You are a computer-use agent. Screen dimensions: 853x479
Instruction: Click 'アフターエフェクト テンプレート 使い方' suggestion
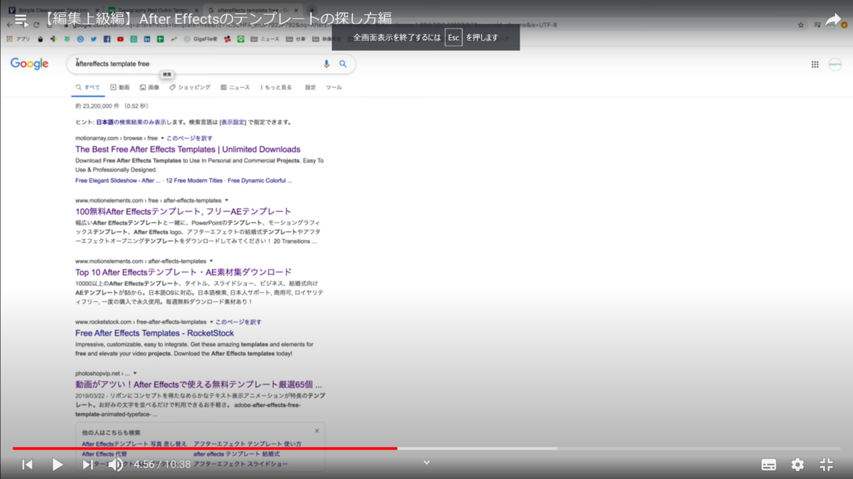(x=247, y=444)
